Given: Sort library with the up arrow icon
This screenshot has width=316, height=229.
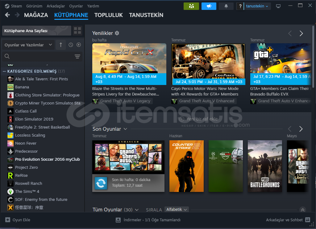Looking at the screenshot, I should coord(61,45).
